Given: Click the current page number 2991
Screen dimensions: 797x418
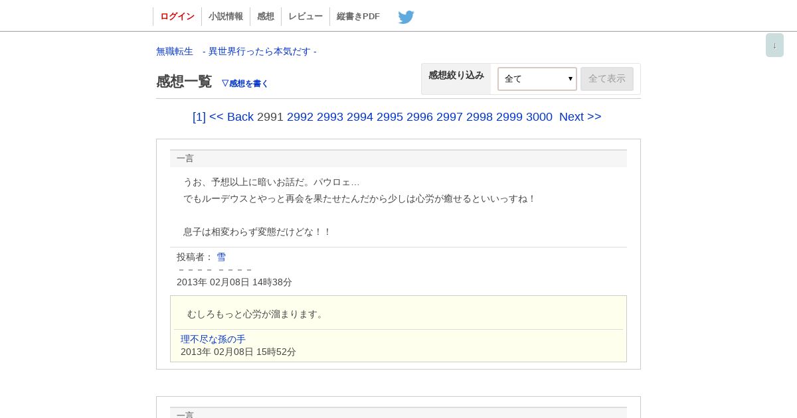Looking at the screenshot, I should click(x=270, y=117).
